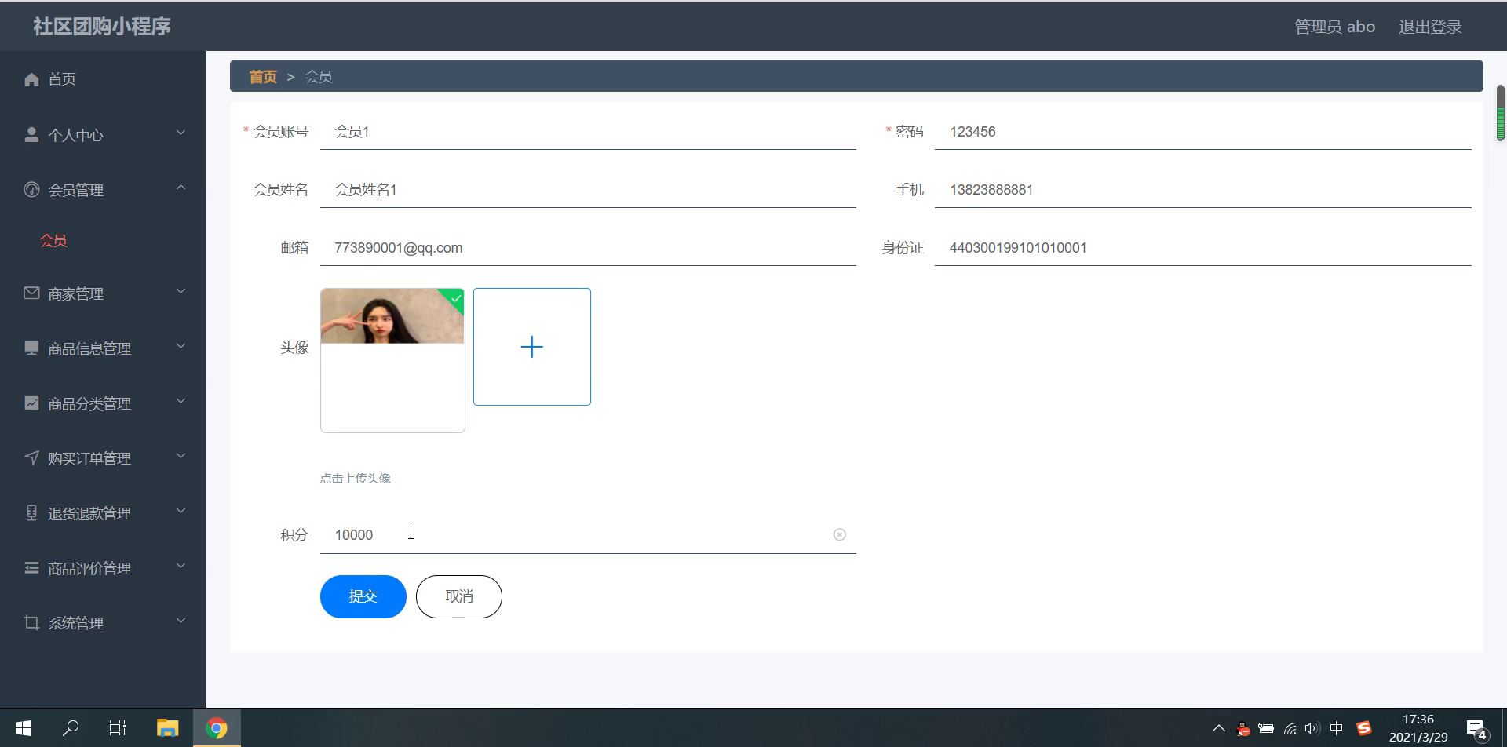
Task: Expand 系统管理 with its chevron
Action: pos(181,621)
